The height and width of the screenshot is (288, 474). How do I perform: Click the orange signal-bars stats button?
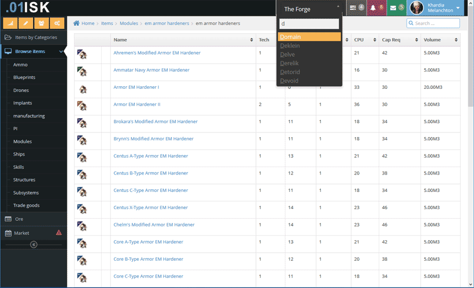[x=11, y=23]
